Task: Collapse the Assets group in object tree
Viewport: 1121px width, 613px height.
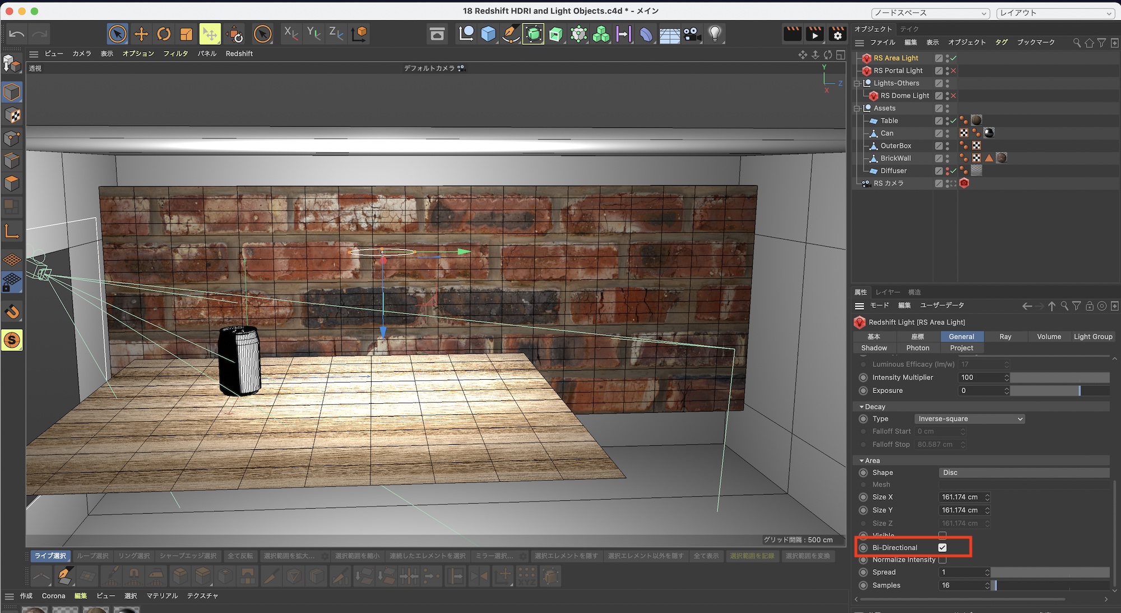Action: tap(856, 108)
